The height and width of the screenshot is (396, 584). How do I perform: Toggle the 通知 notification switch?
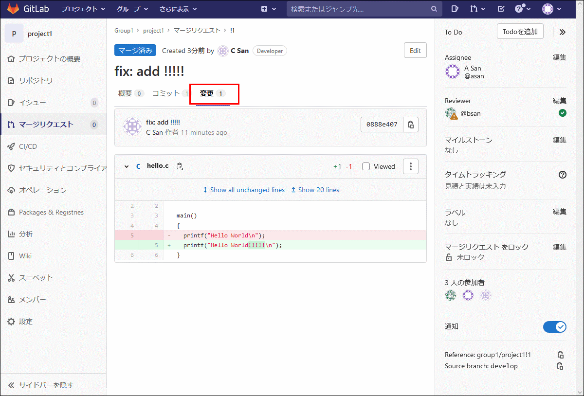click(555, 326)
